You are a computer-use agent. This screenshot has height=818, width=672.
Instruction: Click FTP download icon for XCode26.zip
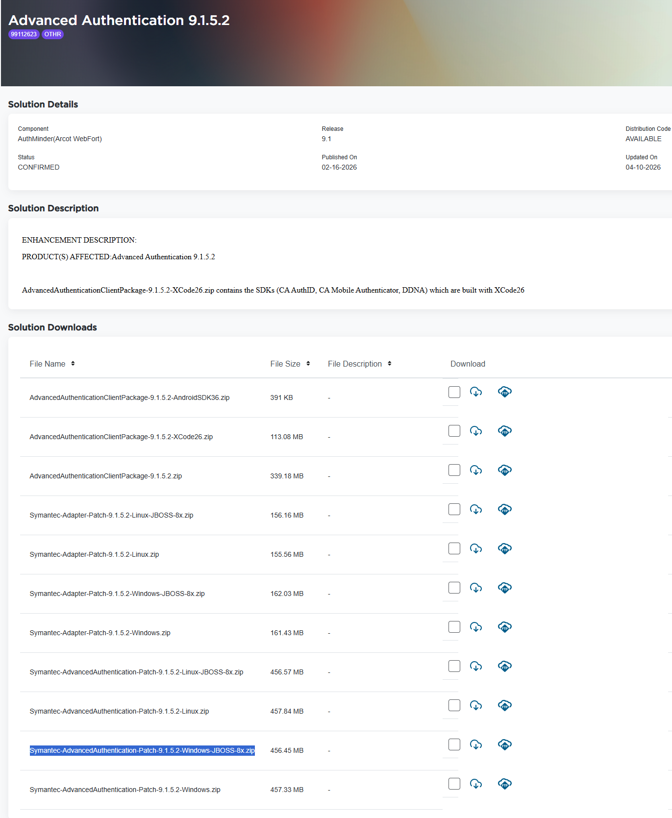[505, 431]
